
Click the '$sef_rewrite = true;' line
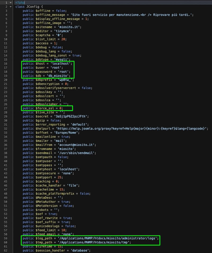click(47, 218)
